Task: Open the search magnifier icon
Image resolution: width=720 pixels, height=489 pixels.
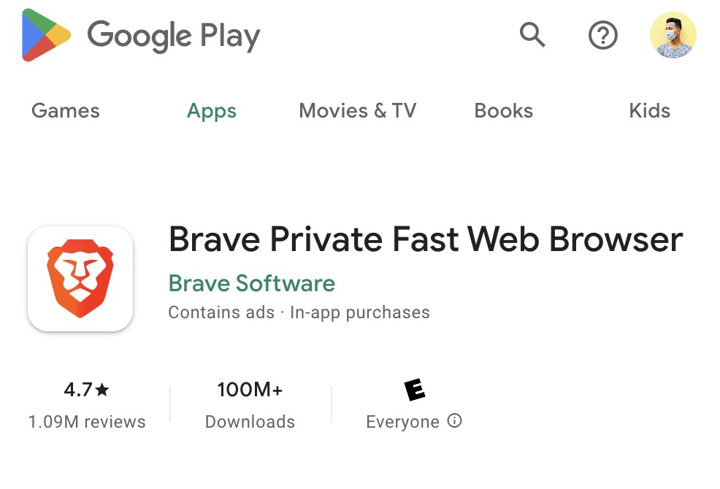Action: coord(532,35)
